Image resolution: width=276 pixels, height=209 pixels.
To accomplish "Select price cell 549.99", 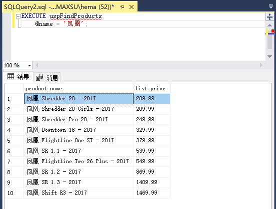I will tap(151, 162).
